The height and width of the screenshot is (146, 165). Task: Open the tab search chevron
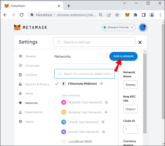click(x=125, y=3)
